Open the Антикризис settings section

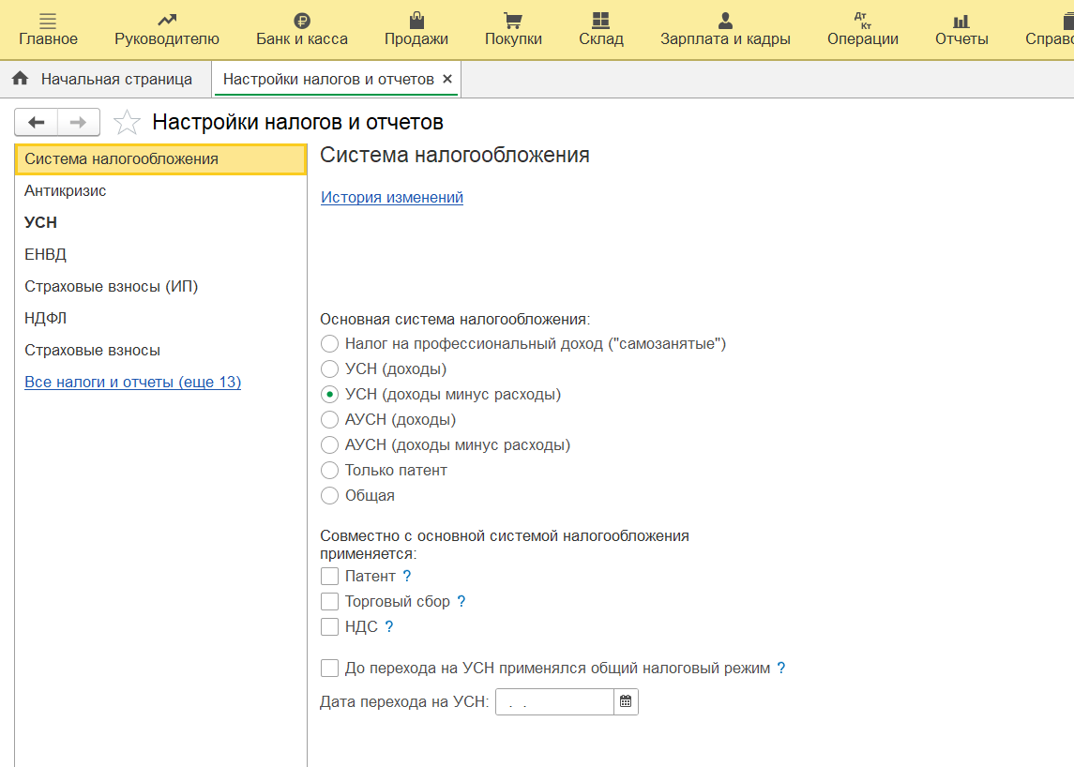65,191
